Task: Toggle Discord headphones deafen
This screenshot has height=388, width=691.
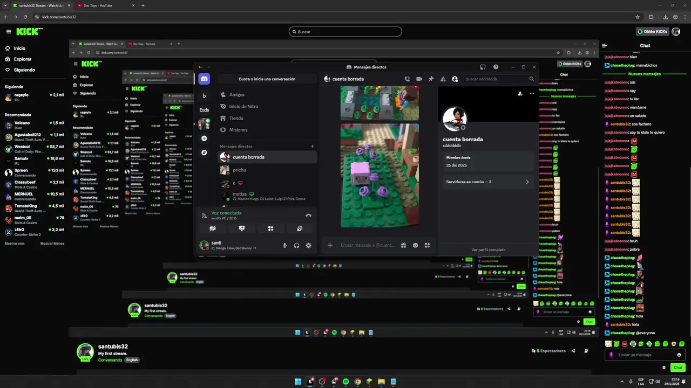Action: pos(296,245)
